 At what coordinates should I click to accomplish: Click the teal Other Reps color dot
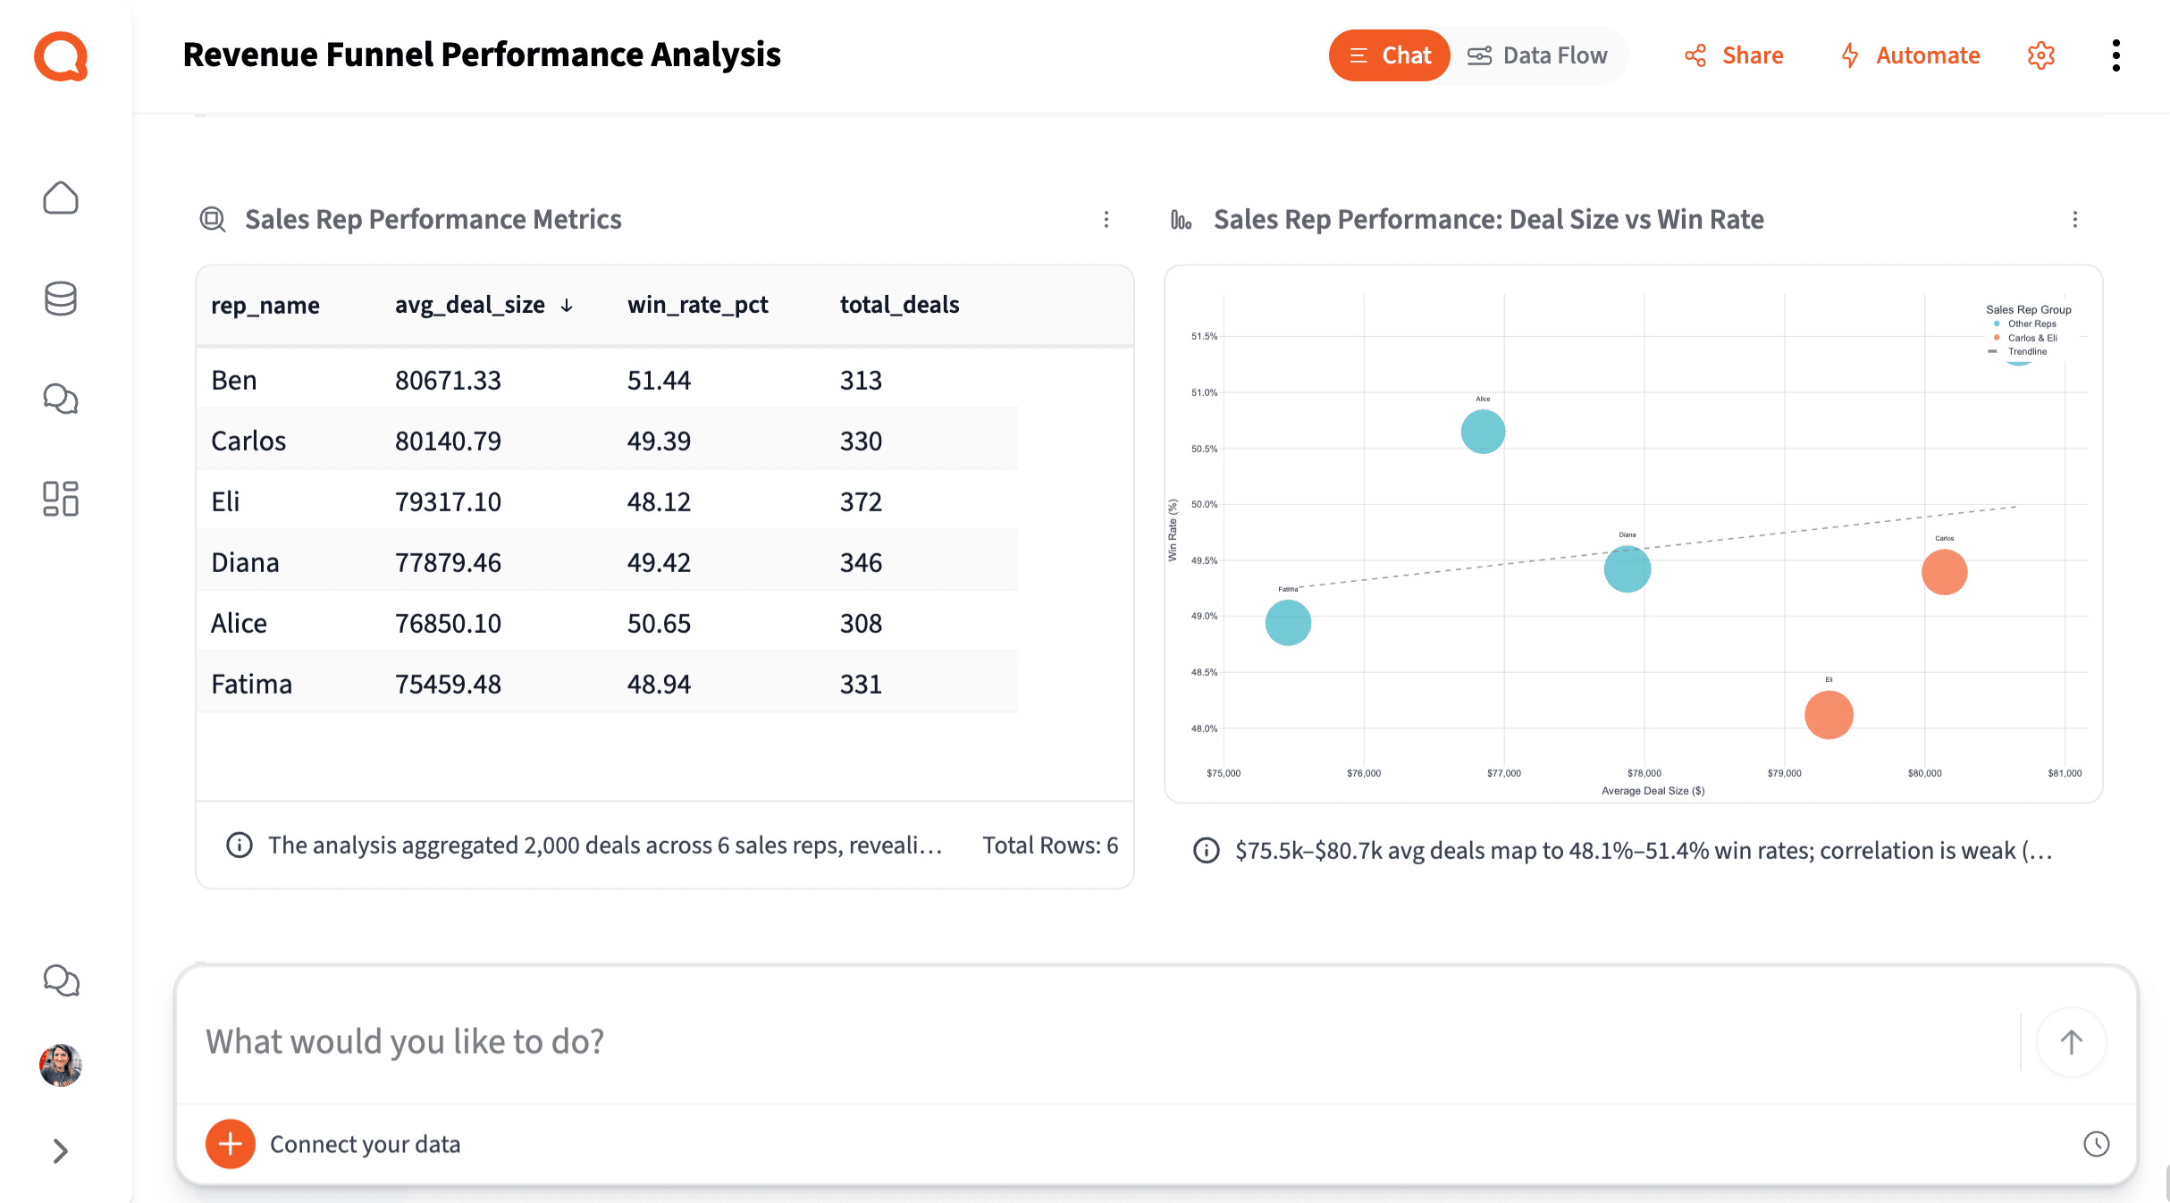coord(1997,324)
